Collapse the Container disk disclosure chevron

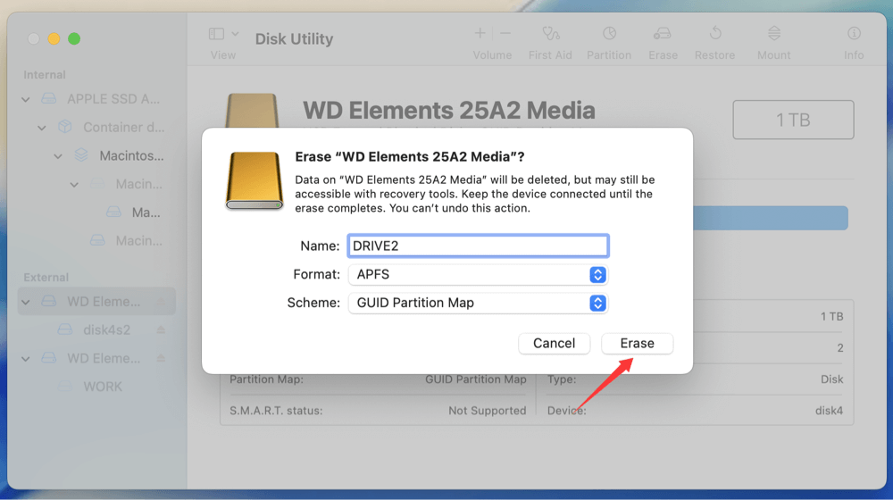[42, 129]
